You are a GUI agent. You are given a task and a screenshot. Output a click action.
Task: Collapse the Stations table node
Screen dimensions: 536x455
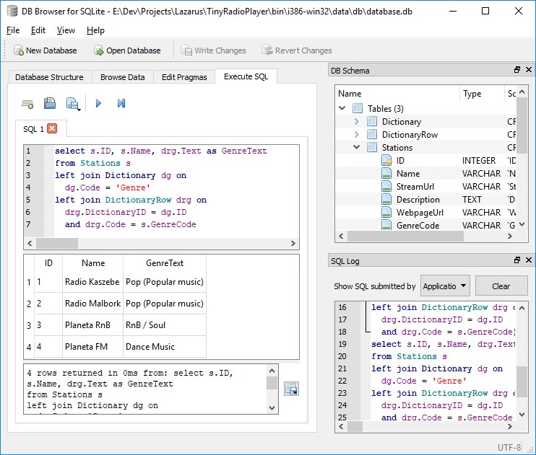click(357, 147)
